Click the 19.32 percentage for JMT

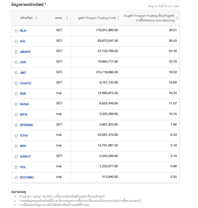click(173, 72)
